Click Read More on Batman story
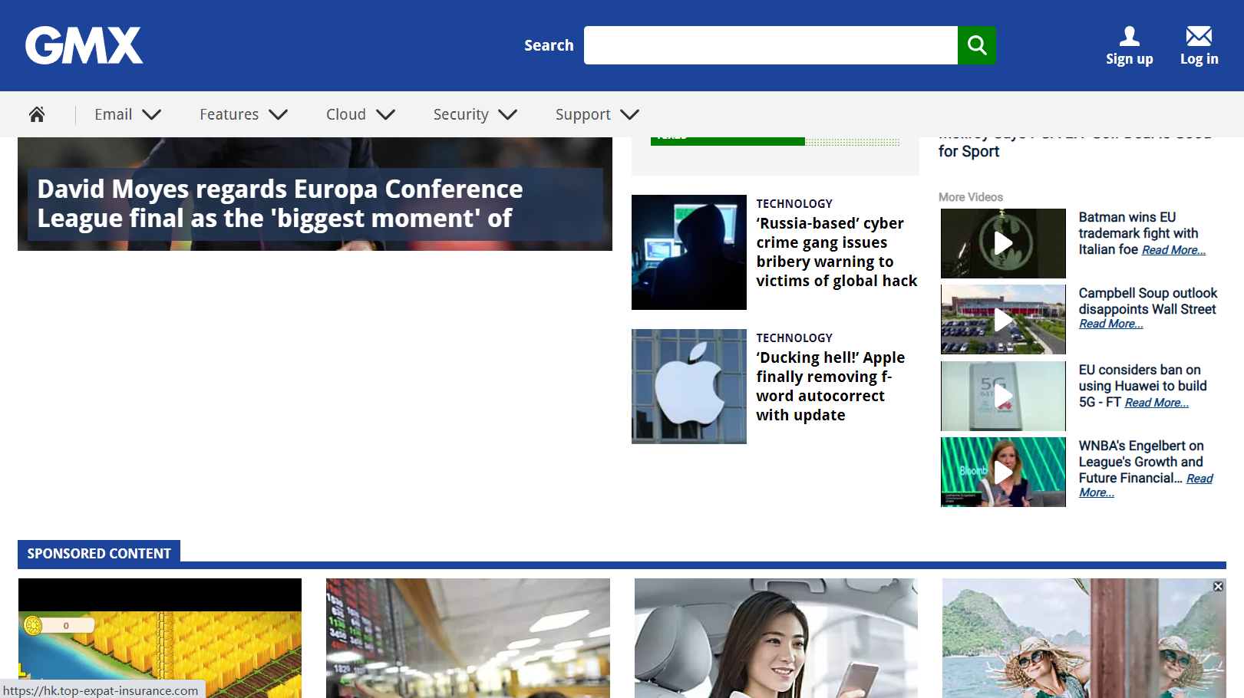Screen dimensions: 1244x698 (x=1173, y=250)
